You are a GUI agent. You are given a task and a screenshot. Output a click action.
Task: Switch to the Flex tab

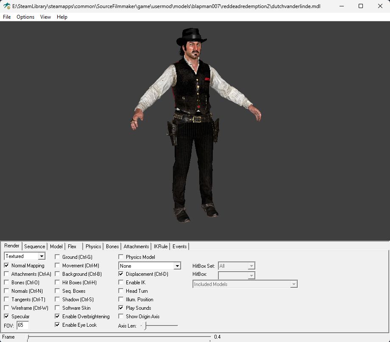pos(72,247)
